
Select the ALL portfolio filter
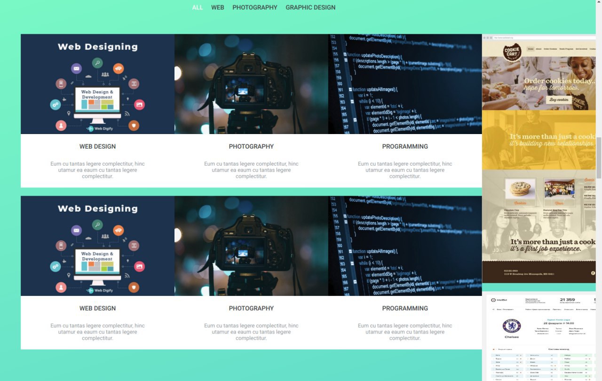coord(198,8)
